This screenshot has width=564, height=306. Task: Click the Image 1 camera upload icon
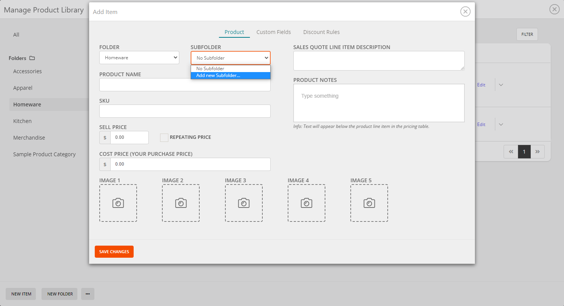118,203
